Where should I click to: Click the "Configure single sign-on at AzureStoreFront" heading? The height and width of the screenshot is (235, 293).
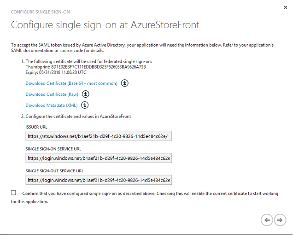click(105, 24)
